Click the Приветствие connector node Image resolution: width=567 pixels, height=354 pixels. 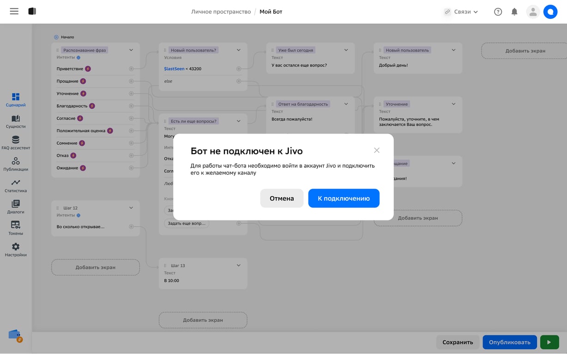pyautogui.click(x=131, y=69)
